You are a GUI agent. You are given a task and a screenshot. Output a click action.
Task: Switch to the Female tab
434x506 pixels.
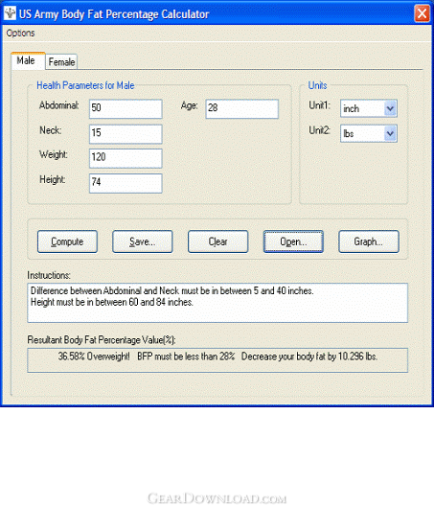[61, 61]
